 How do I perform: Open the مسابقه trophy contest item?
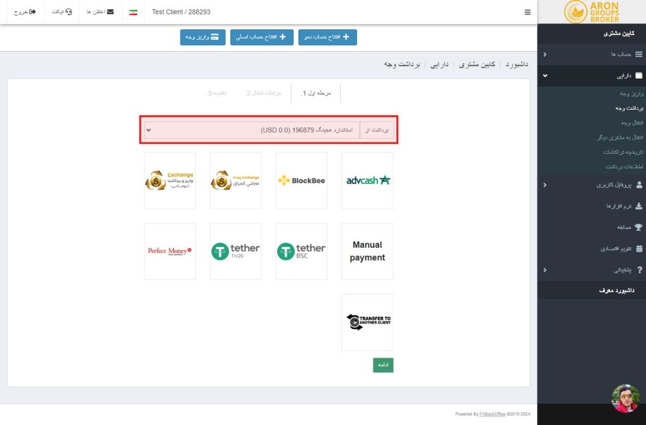click(x=592, y=228)
